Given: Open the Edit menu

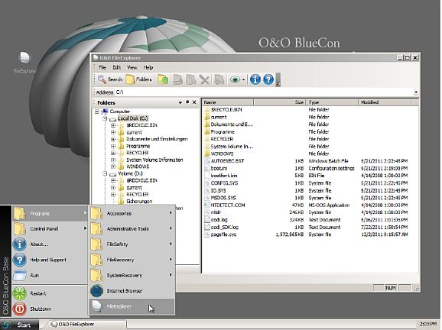Looking at the screenshot, I should pos(117,67).
